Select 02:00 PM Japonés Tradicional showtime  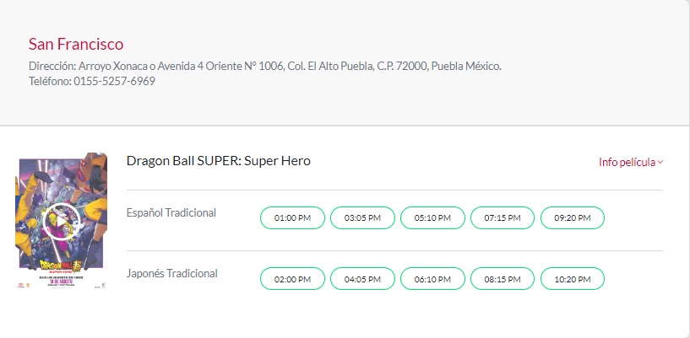[x=292, y=278]
